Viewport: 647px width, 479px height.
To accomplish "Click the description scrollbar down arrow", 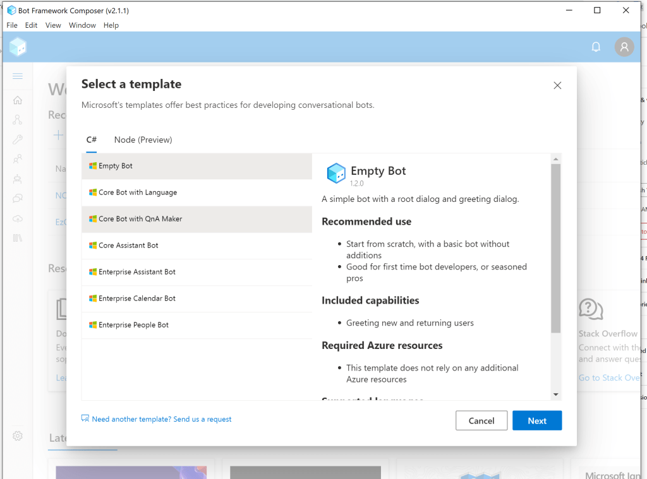I will pos(556,394).
